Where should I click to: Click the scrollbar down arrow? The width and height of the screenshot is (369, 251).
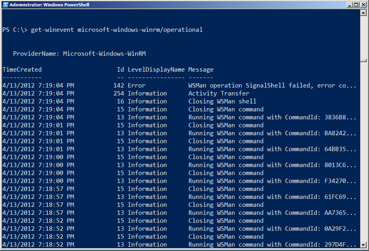click(363, 245)
